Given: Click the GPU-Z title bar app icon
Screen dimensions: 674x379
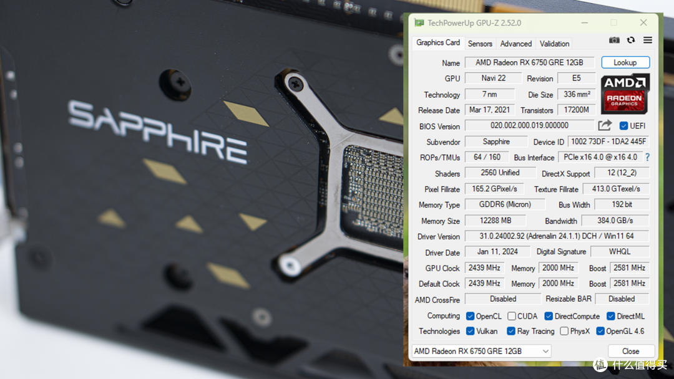Looking at the screenshot, I should click(419, 22).
